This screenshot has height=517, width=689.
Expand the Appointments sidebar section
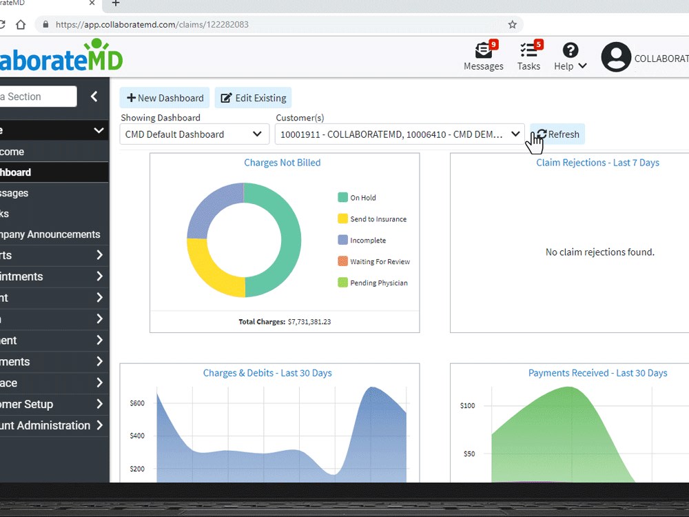pyautogui.click(x=100, y=276)
